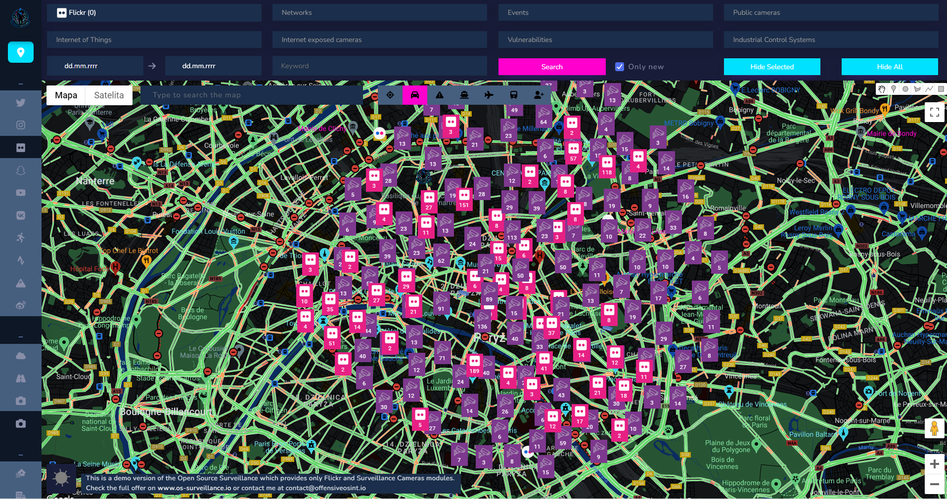Select the rectangle drawing tool
Viewport: 947px width, 499px height.
coord(941,89)
